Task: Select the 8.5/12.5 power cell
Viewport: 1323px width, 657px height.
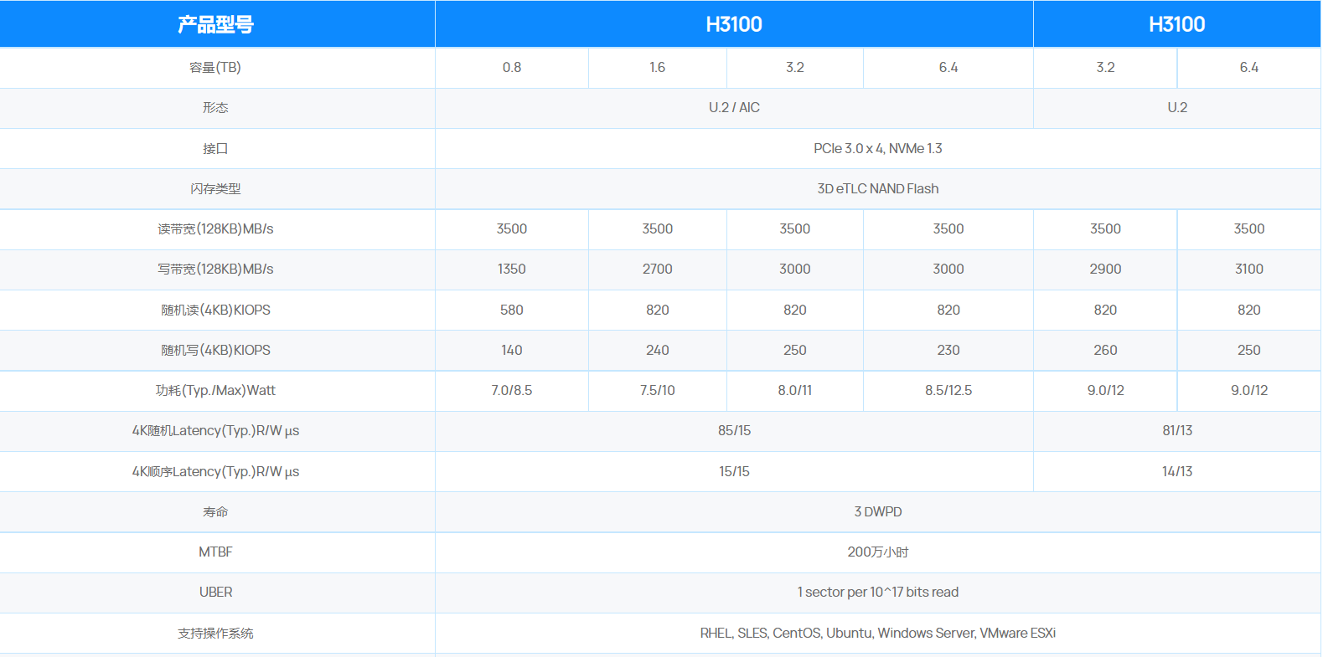Action: (x=948, y=390)
